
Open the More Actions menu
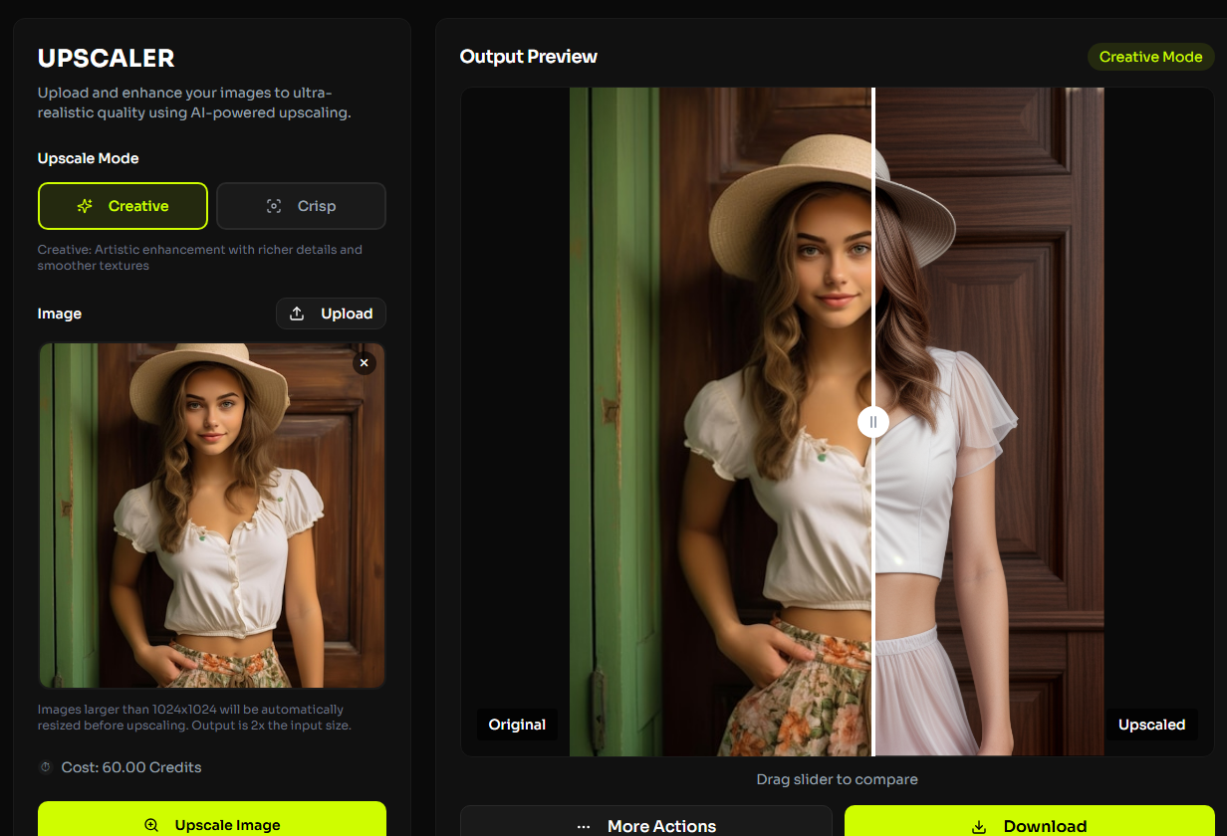coord(646,824)
